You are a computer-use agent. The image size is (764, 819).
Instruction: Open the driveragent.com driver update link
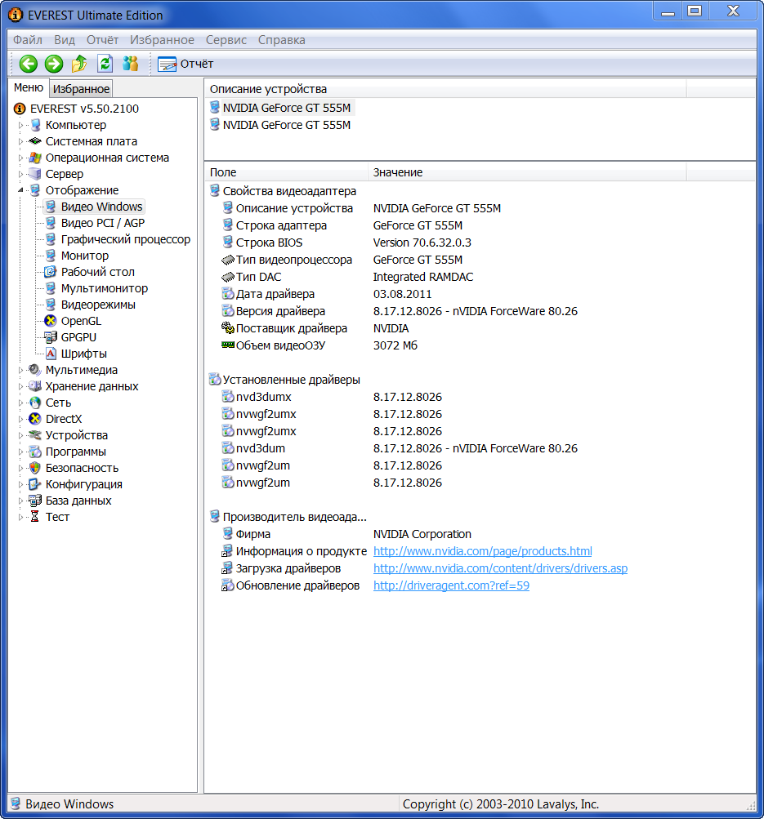(451, 585)
